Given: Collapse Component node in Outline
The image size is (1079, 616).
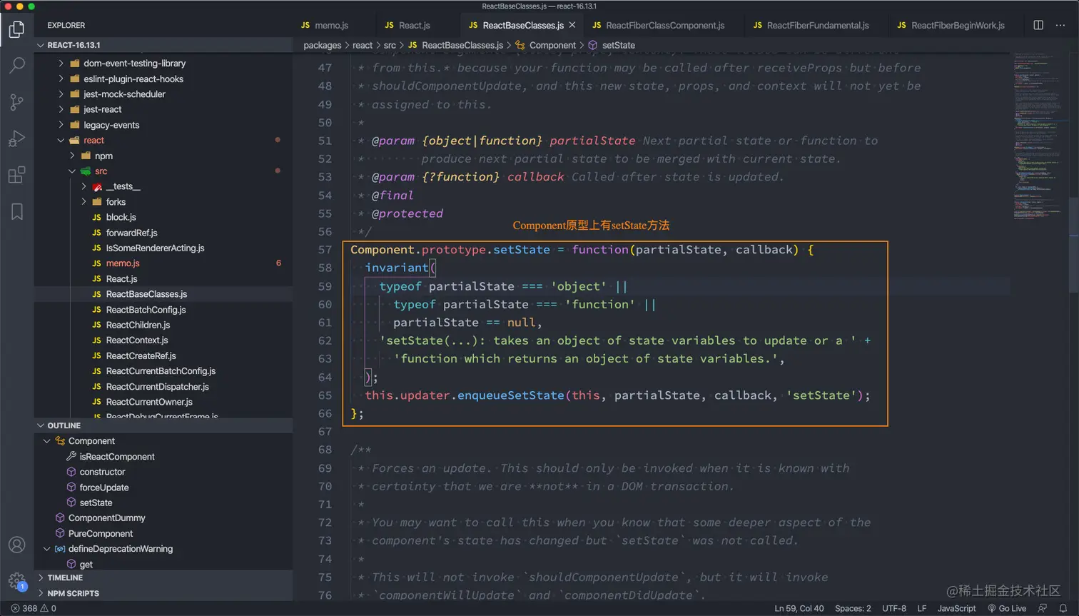Looking at the screenshot, I should (x=47, y=441).
